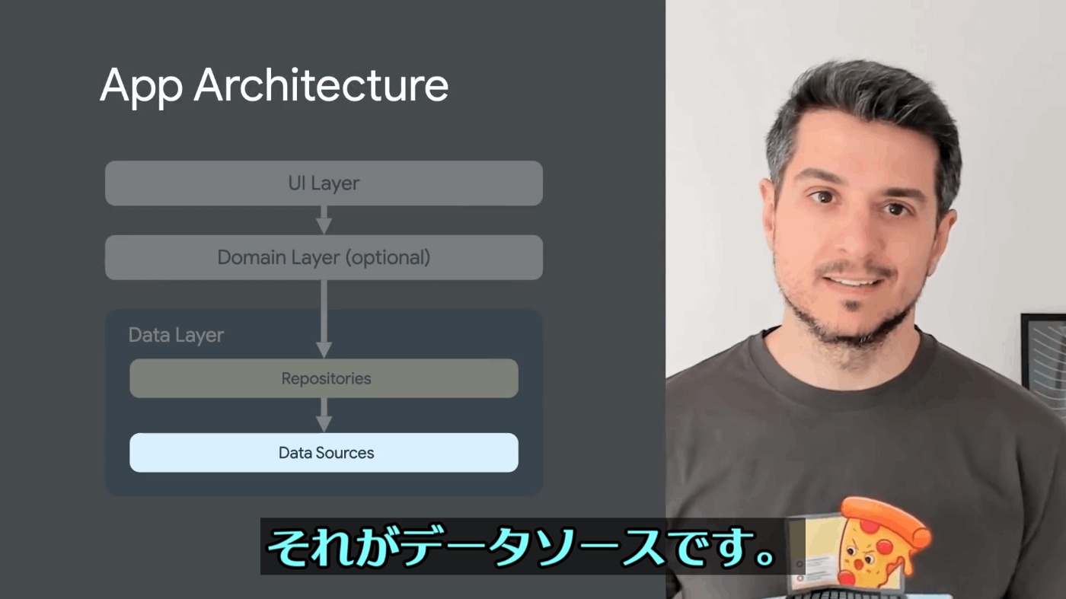Click the Data Layer label
Screen dimensions: 1066x599
(x=176, y=336)
